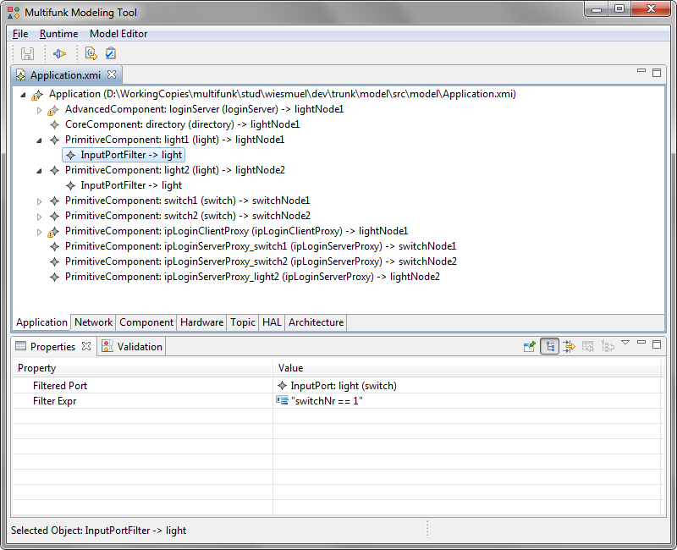
Task: Click the green star icon of switch1
Action: pos(54,201)
